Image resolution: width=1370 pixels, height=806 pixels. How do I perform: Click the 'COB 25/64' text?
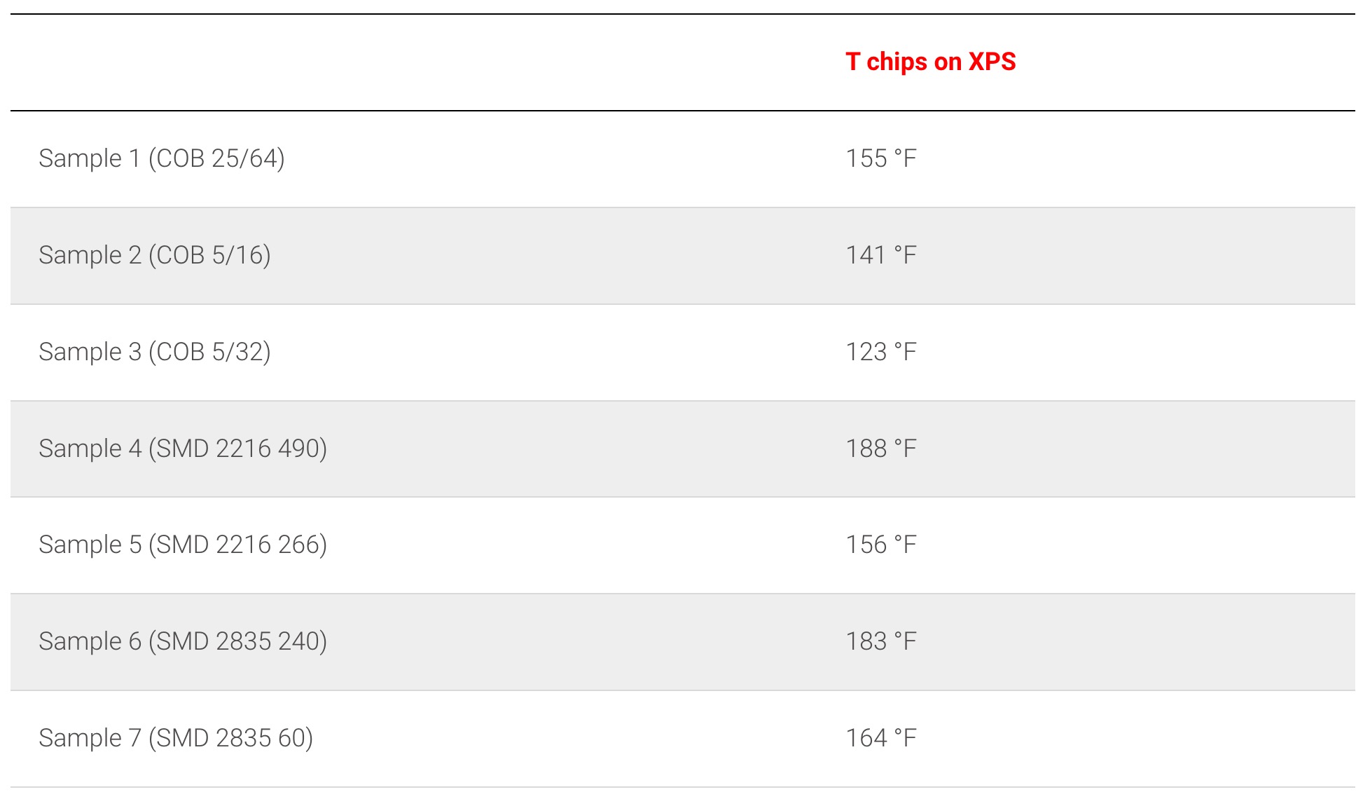(x=216, y=158)
